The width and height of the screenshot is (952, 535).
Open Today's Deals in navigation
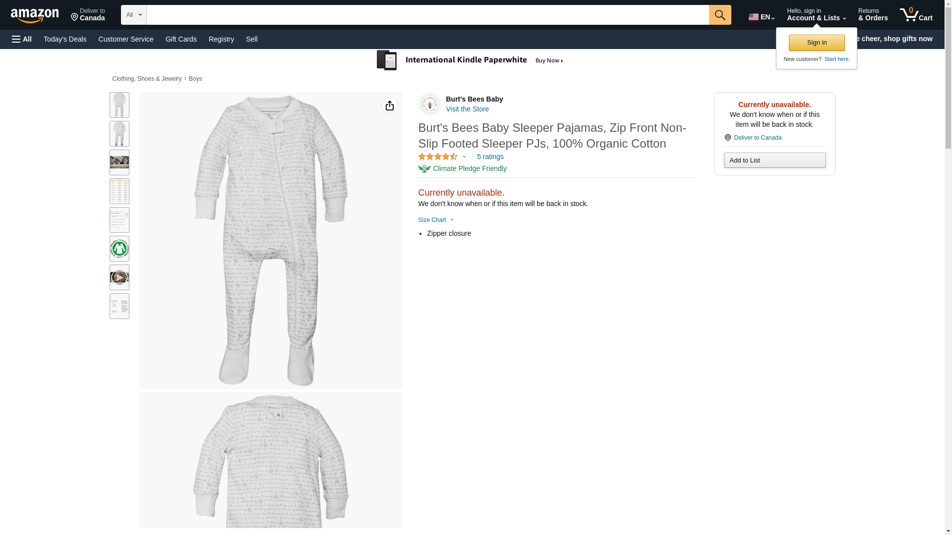65,39
